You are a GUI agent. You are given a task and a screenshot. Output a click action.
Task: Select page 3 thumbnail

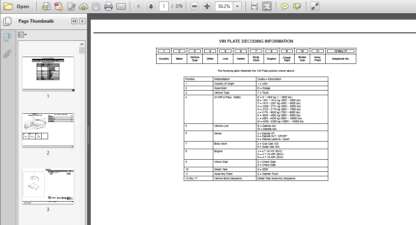click(x=48, y=186)
